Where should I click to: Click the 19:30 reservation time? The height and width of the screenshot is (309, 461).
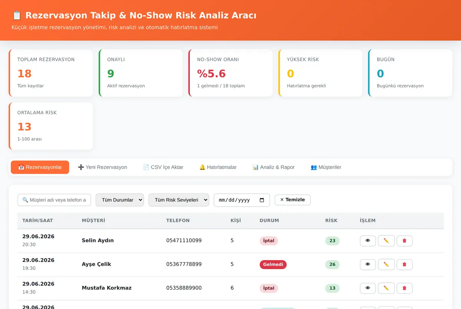(x=29, y=268)
